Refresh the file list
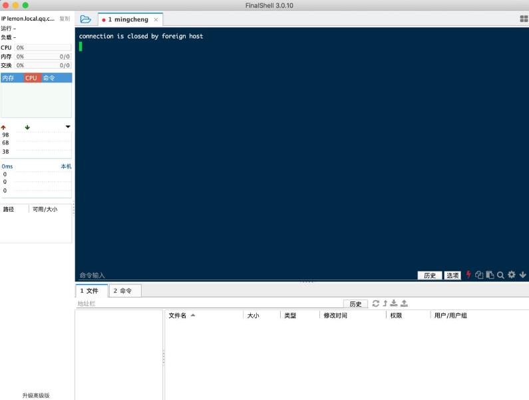The height and width of the screenshot is (400, 529). coord(375,303)
